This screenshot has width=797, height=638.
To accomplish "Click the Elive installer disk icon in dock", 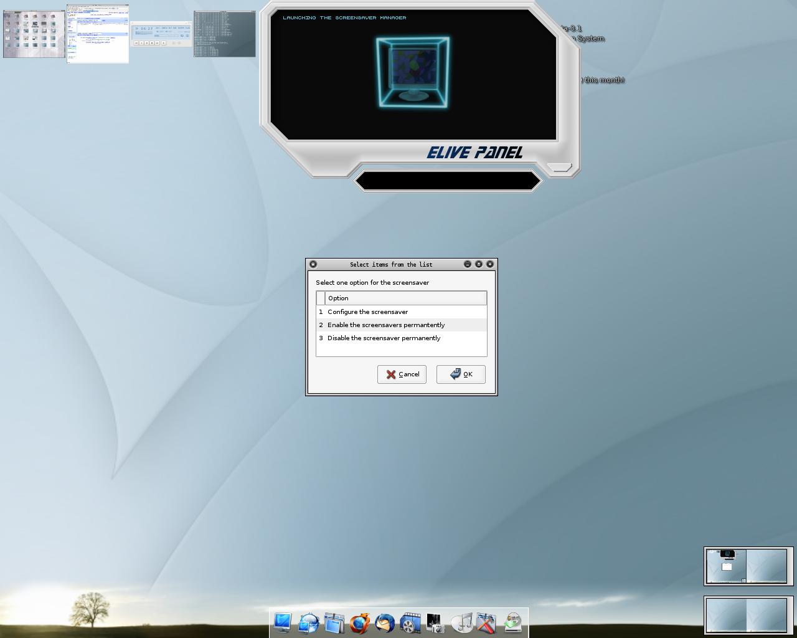I will coord(512,622).
